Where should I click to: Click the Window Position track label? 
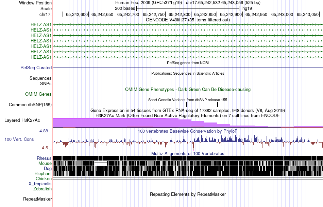(35, 3)
